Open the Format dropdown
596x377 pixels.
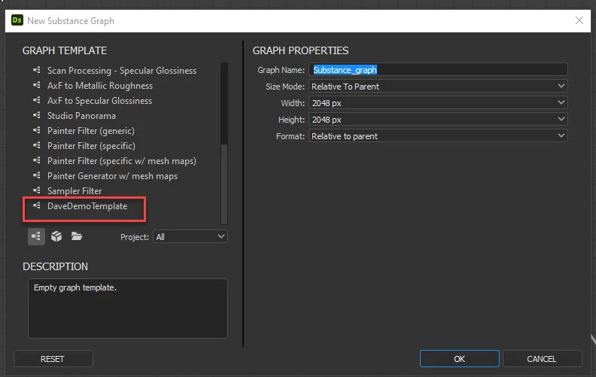(438, 136)
